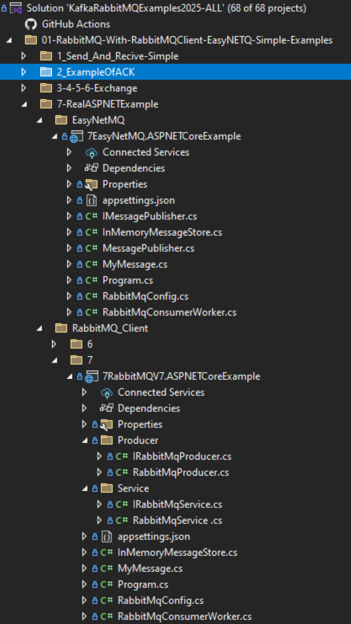Click Connected Services icon under 7EasyNetMQ project

pos(91,153)
